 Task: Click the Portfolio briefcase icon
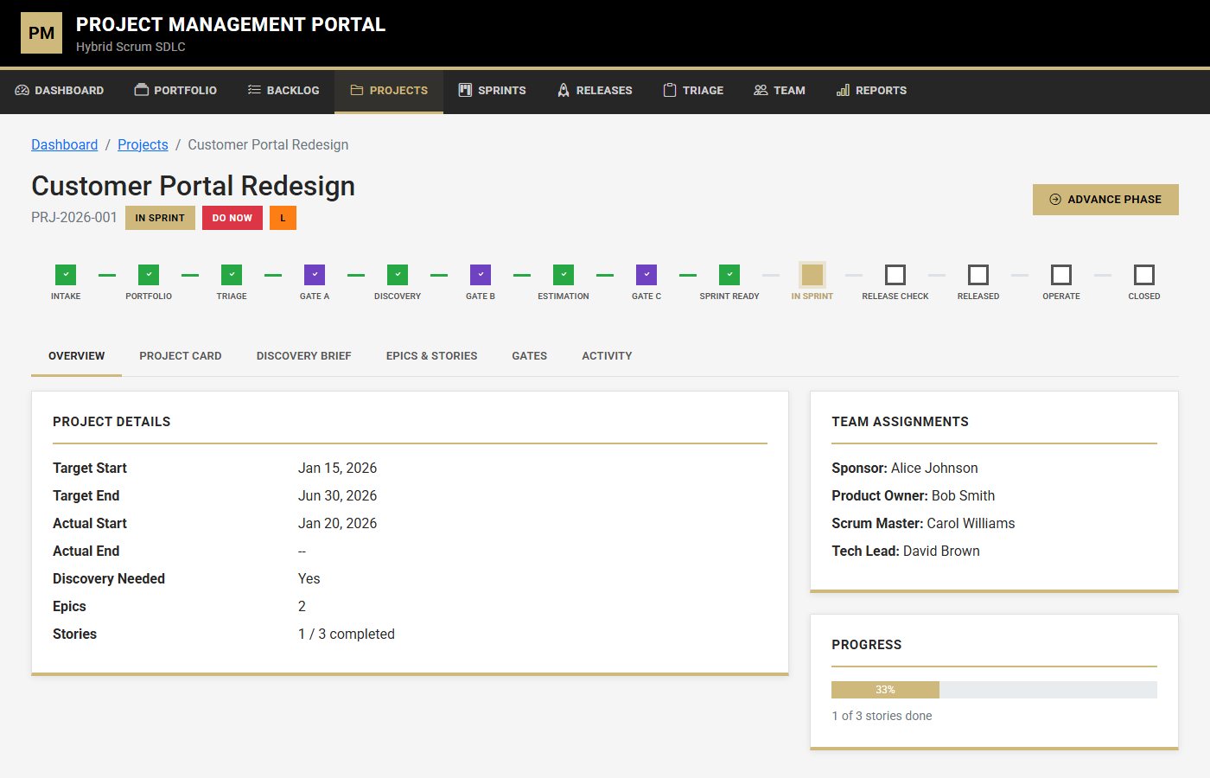pyautogui.click(x=142, y=90)
